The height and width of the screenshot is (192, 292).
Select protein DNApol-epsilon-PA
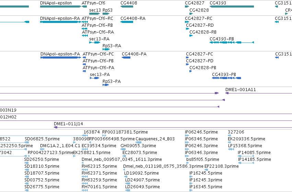61,57
